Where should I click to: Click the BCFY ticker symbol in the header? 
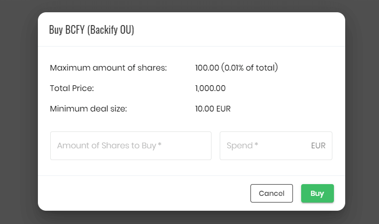click(x=75, y=30)
